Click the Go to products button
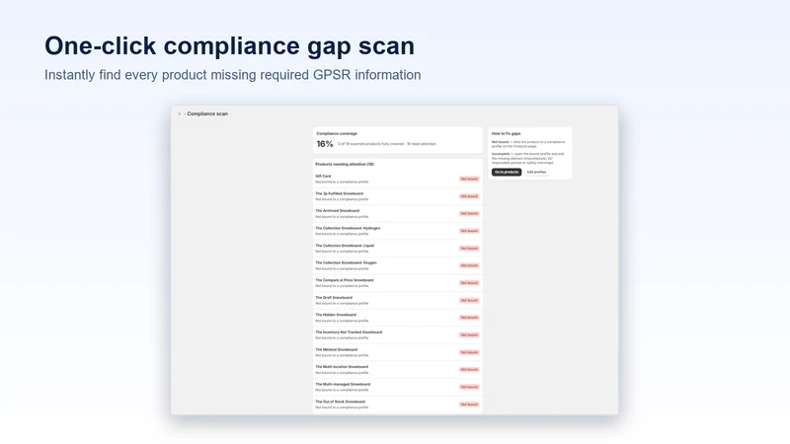 coord(507,172)
